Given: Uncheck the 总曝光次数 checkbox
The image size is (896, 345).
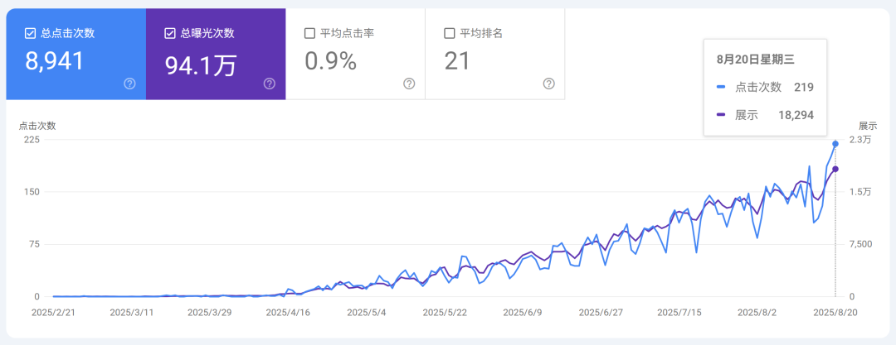Looking at the screenshot, I should tap(170, 34).
